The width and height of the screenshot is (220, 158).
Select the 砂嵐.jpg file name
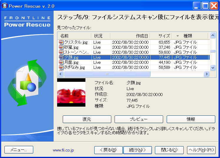pyautogui.click(x=71, y=47)
